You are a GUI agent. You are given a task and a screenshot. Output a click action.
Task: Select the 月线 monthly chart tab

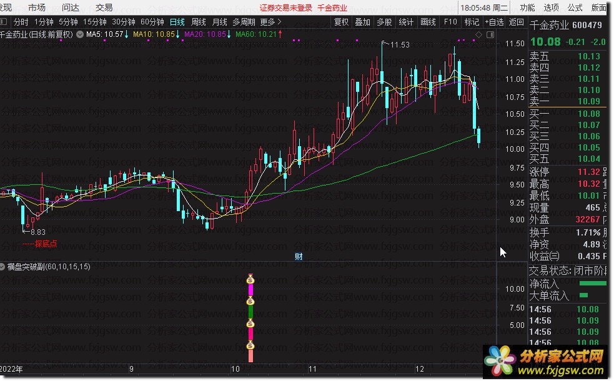(x=220, y=22)
